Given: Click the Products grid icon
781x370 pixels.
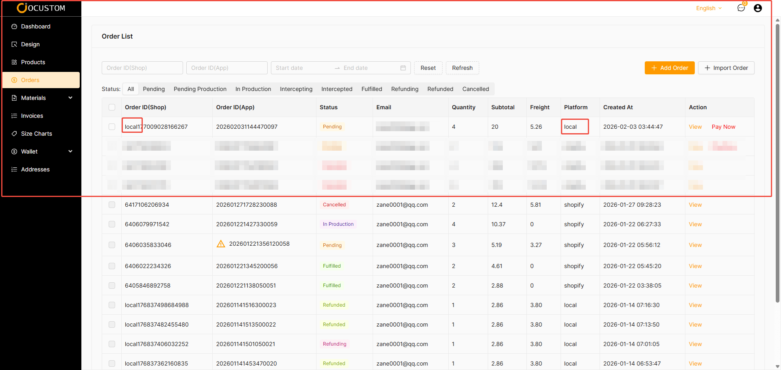Looking at the screenshot, I should click(x=14, y=62).
